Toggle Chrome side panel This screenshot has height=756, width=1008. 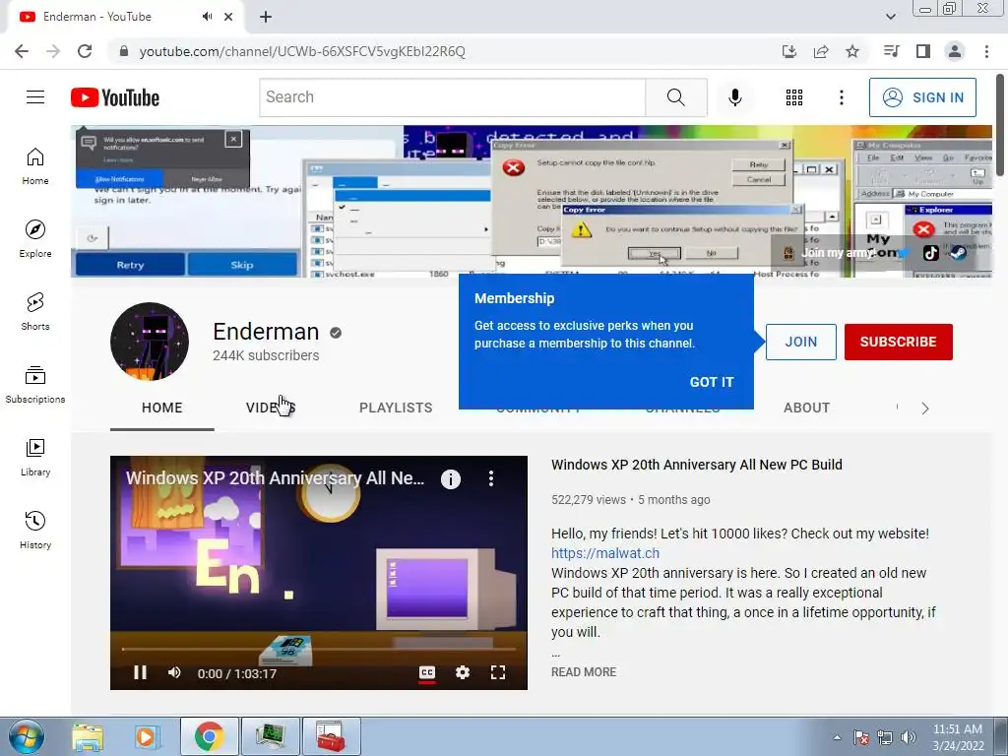point(923,51)
